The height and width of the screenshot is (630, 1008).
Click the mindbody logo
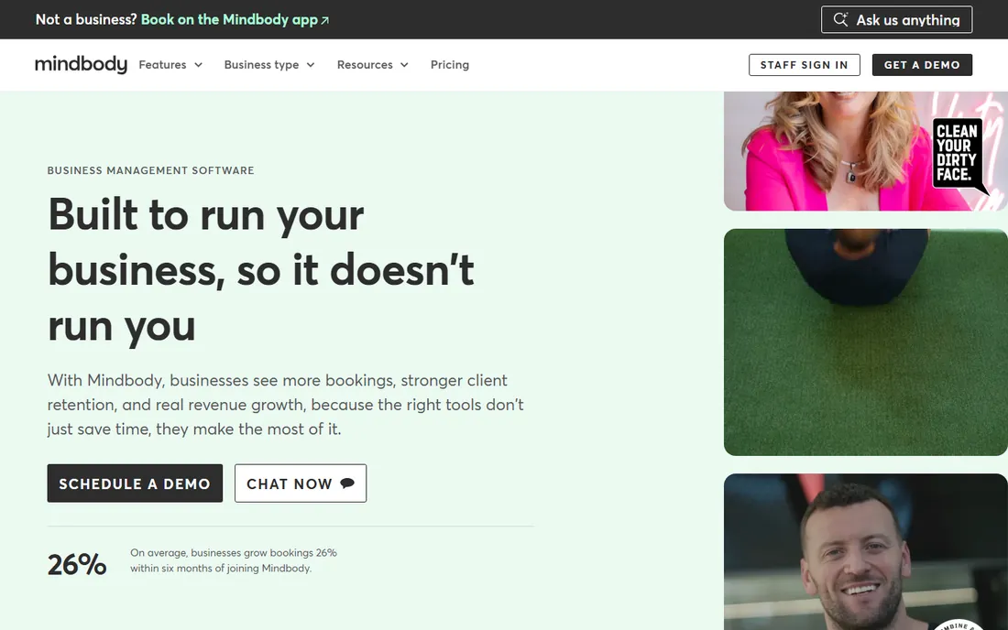(x=81, y=64)
